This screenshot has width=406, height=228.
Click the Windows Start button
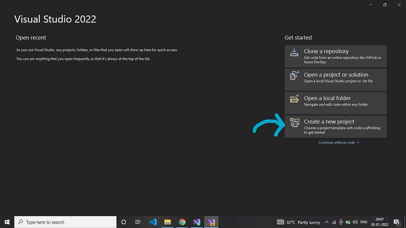(7, 222)
